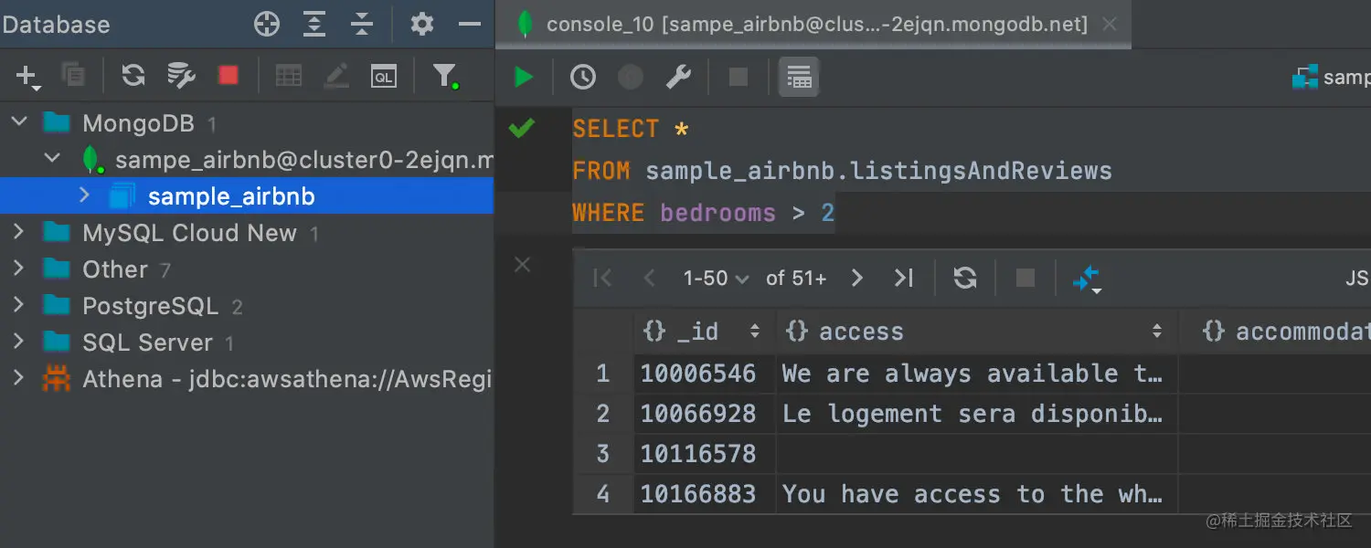This screenshot has height=548, width=1371.
Task: Toggle the in-editor results view icon
Action: point(798,77)
